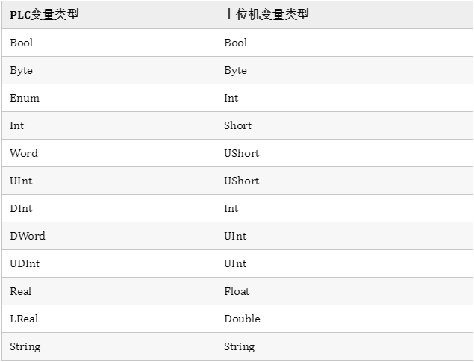Select the LReal cell
This screenshot has height=362, width=474.
point(109,319)
